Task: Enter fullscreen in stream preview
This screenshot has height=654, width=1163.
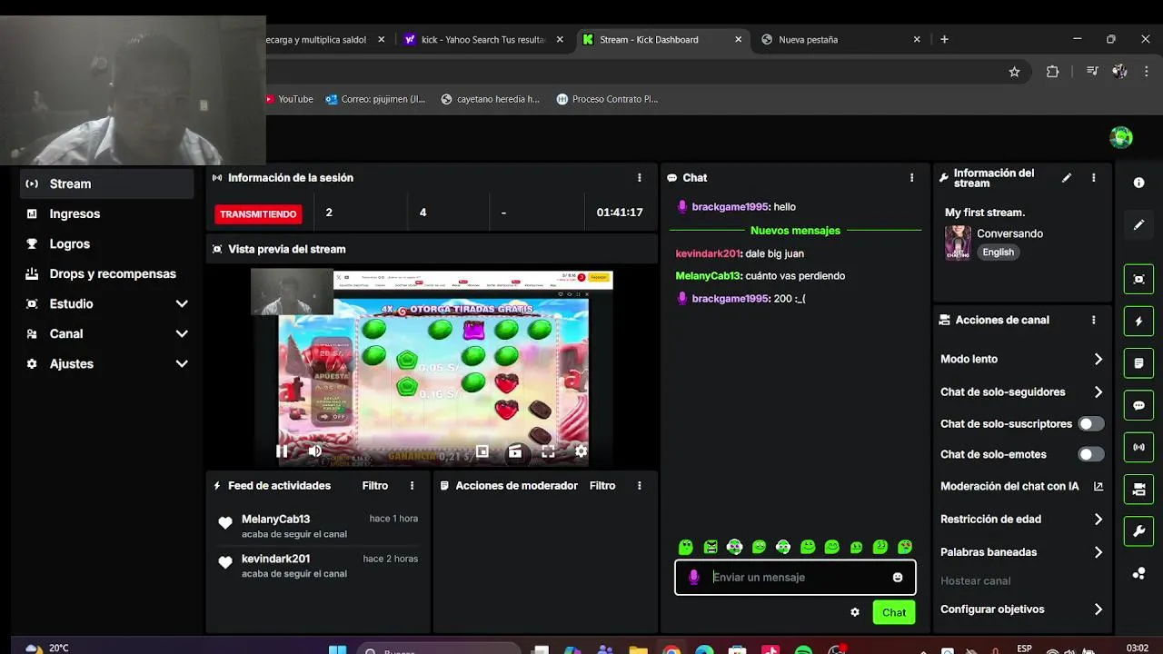Action: coord(548,451)
